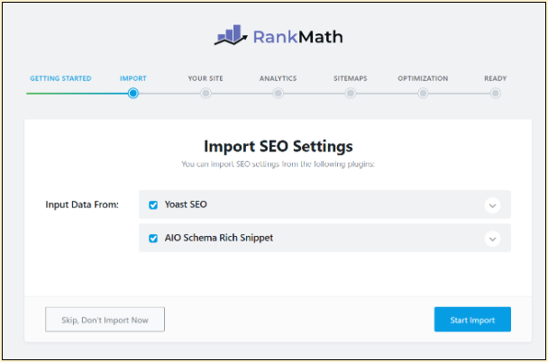Image resolution: width=548 pixels, height=362 pixels.
Task: Click the Start Import button
Action: click(x=472, y=320)
